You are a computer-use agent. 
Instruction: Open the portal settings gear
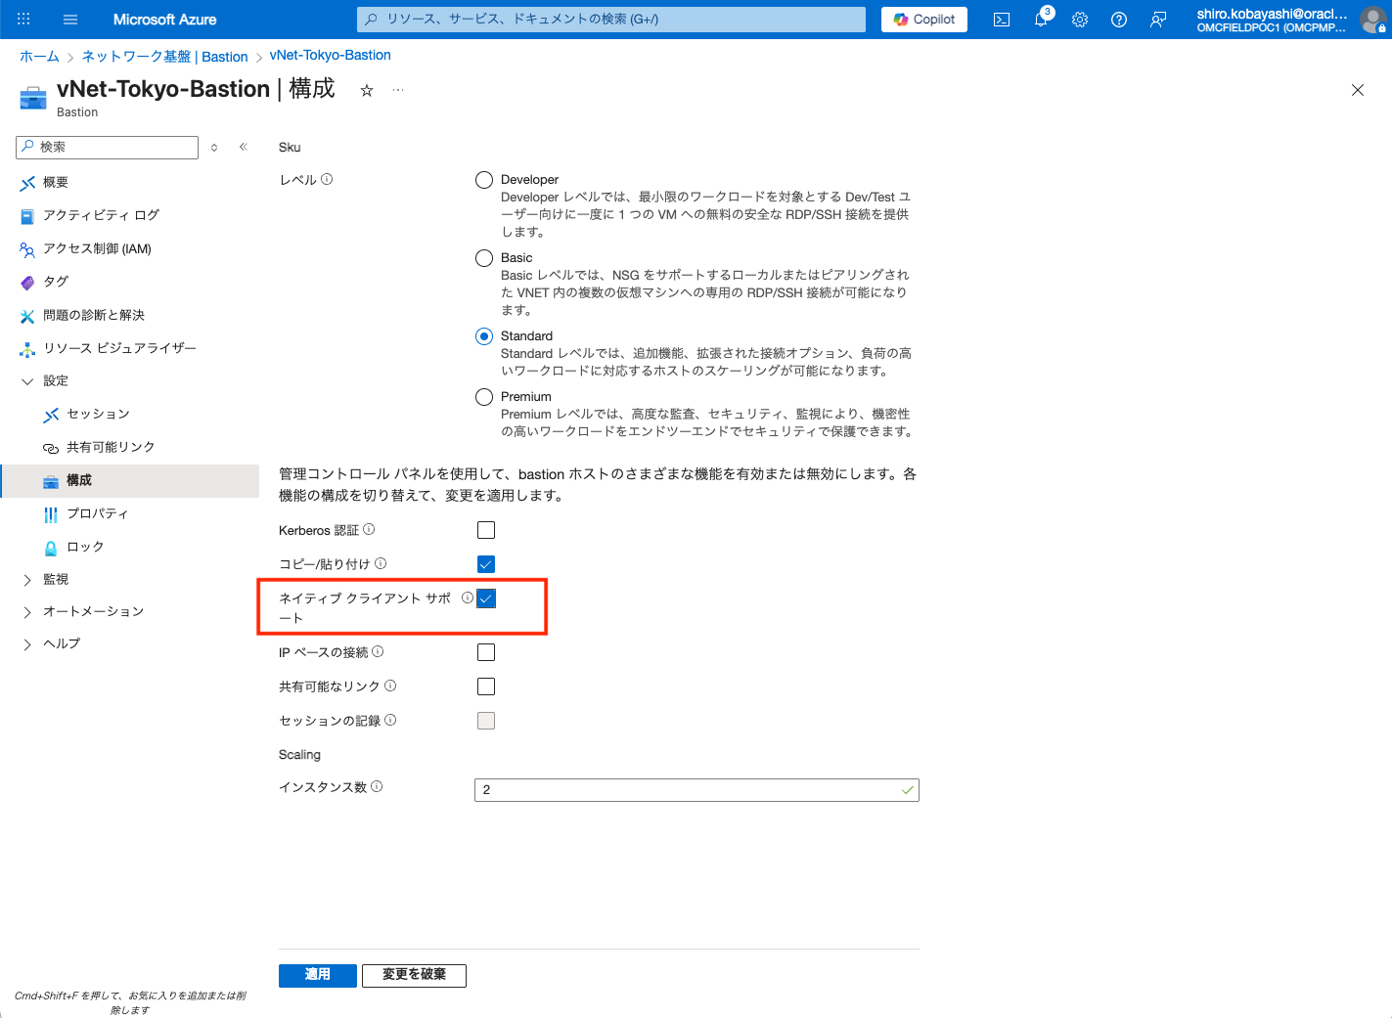click(x=1079, y=19)
